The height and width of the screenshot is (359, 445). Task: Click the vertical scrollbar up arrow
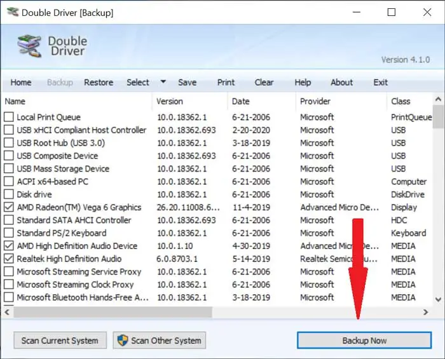(x=438, y=99)
